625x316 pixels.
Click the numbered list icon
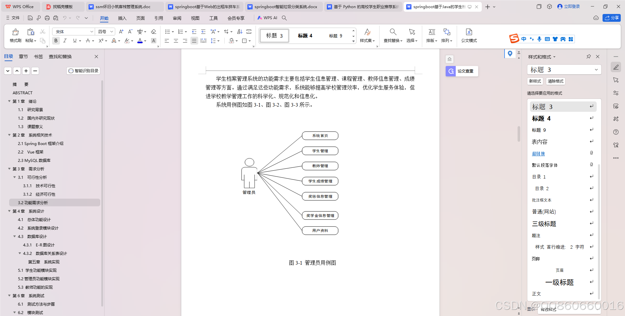181,32
